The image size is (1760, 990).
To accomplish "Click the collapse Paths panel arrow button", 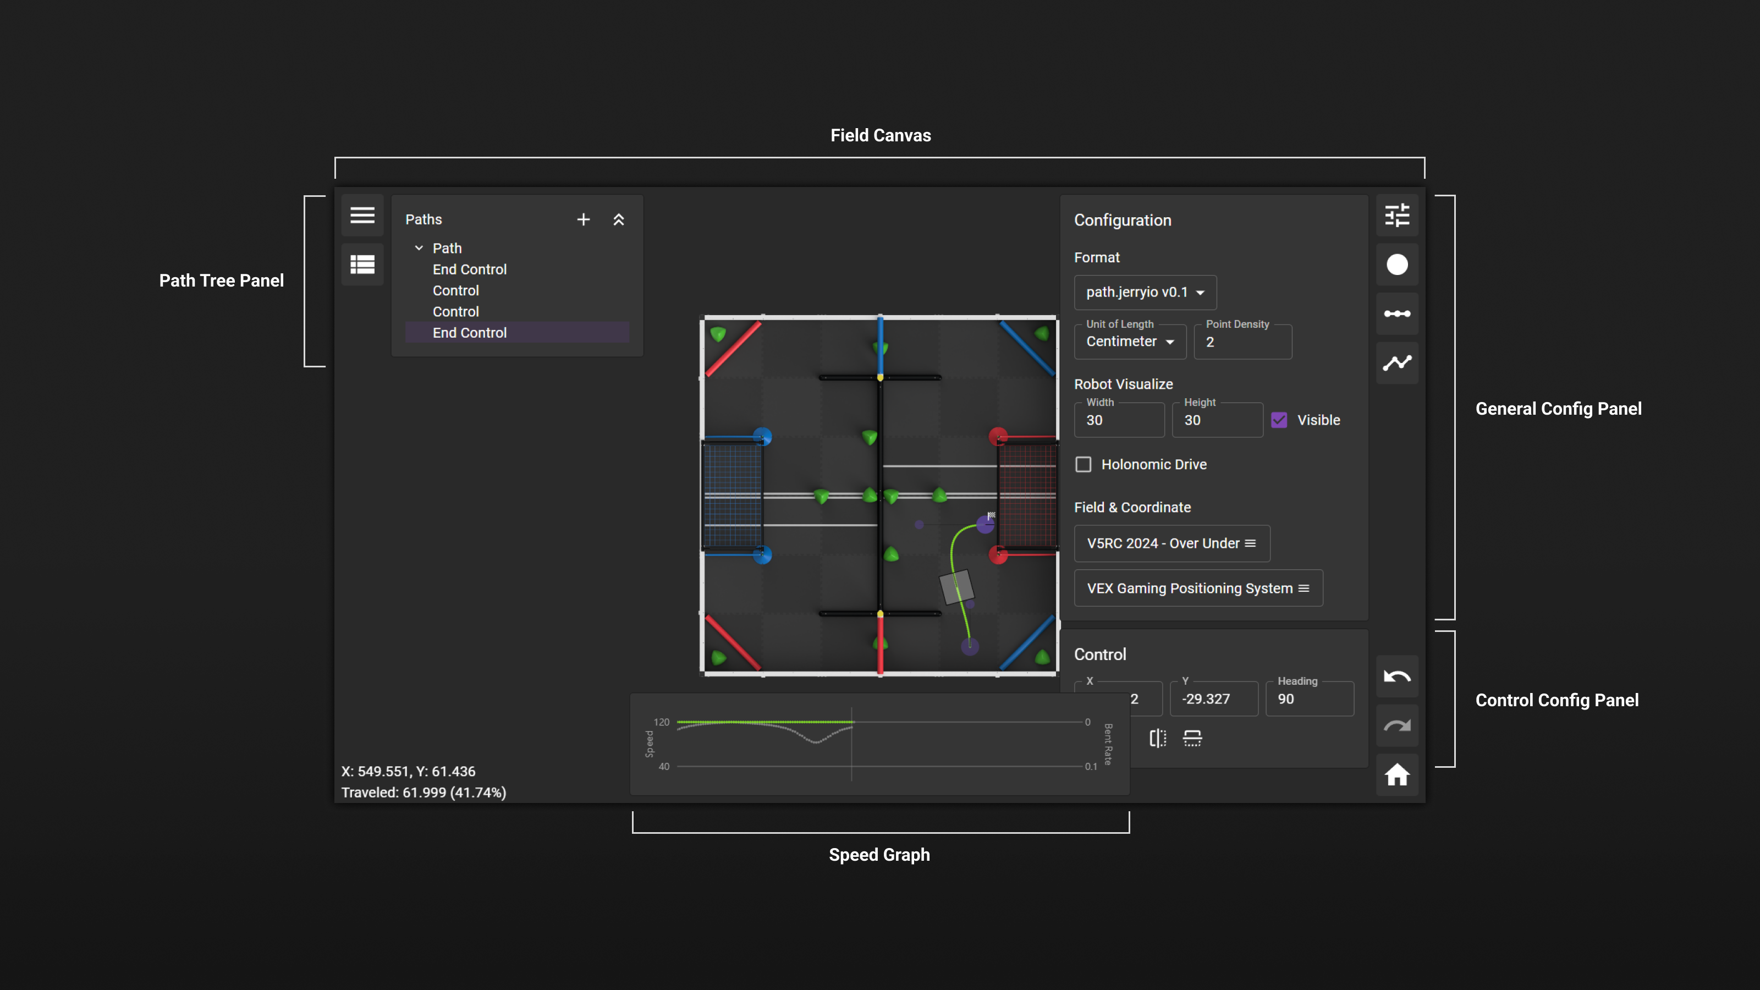I will 619,219.
